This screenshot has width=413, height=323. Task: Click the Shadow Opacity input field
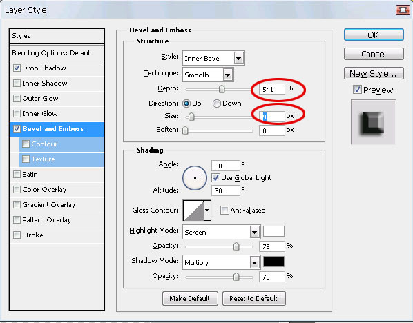272,277
